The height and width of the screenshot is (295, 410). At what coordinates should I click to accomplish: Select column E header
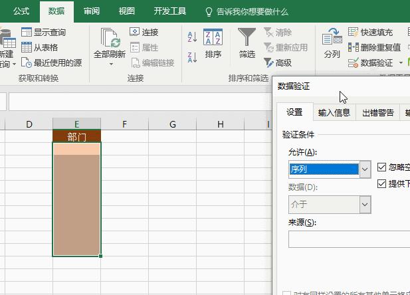pos(76,124)
